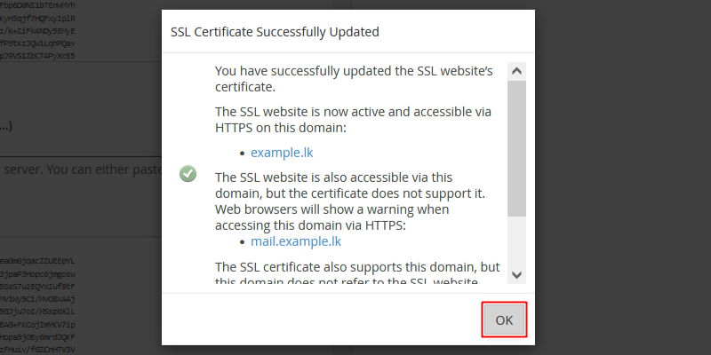Click scrollbar track below the thumb

516,241
